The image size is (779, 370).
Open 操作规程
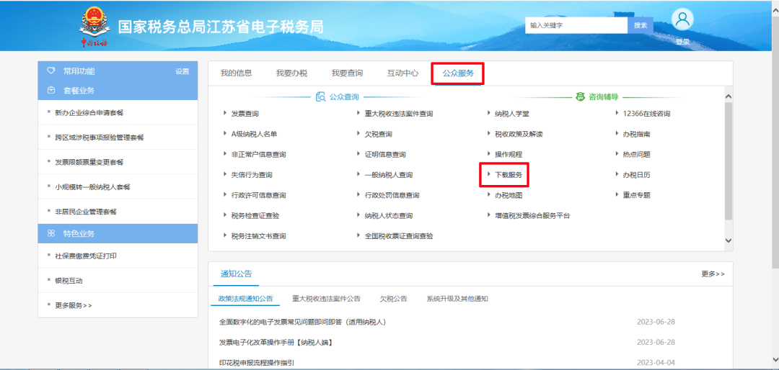click(x=509, y=155)
